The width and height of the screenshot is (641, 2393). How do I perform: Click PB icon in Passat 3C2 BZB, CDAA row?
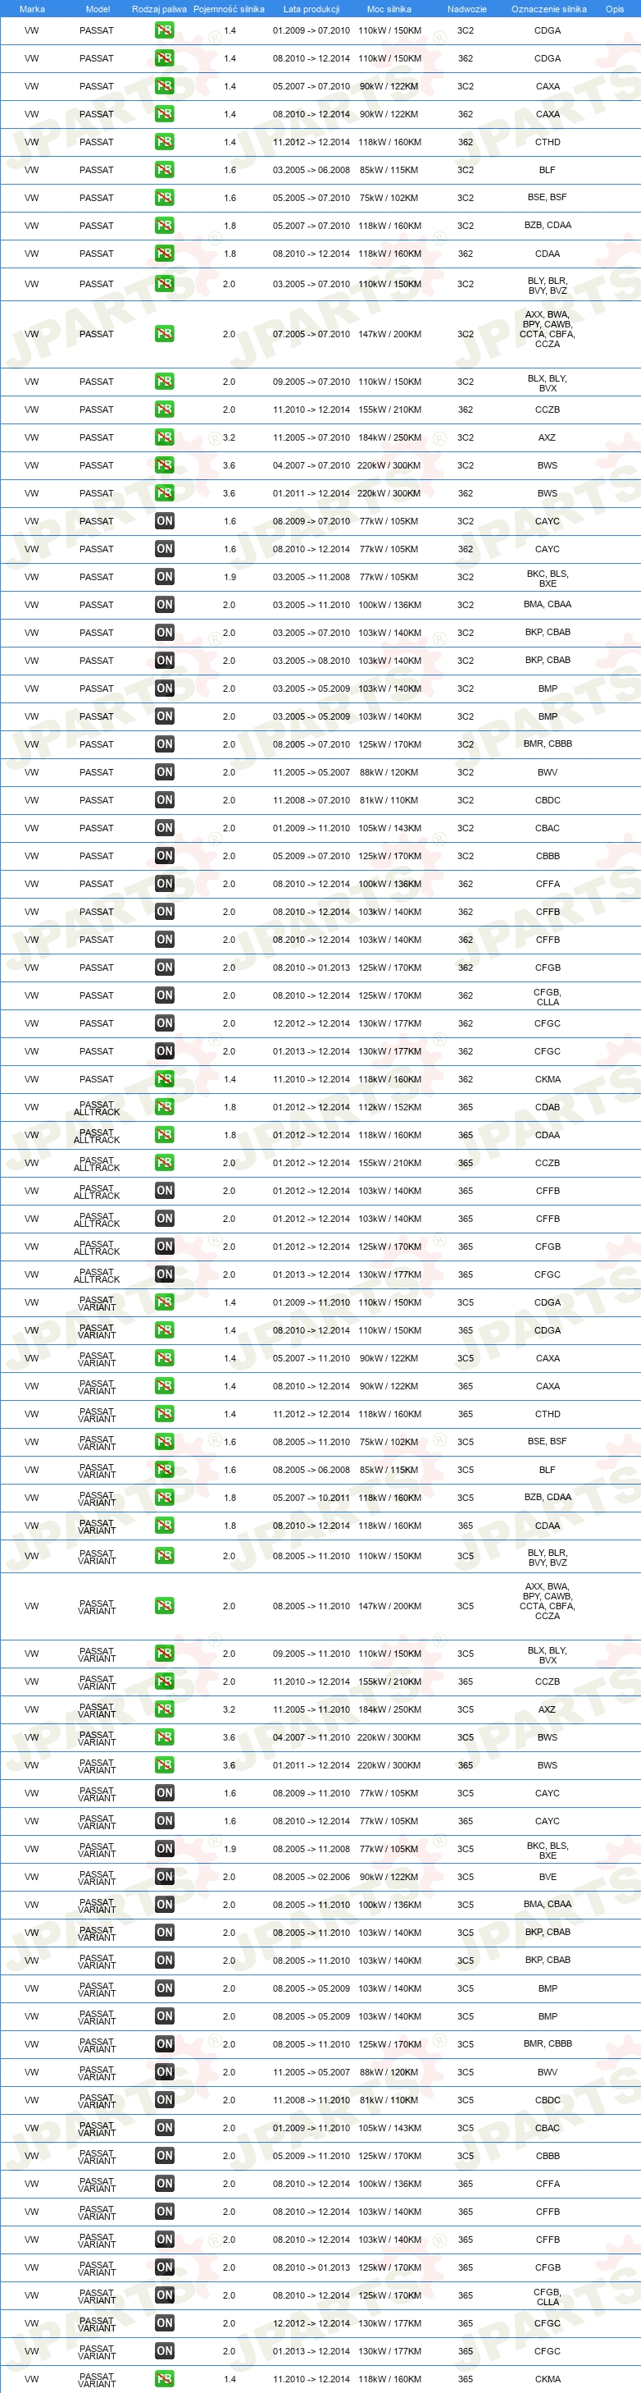click(164, 226)
